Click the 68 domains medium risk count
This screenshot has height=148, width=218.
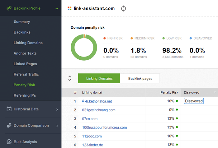pyautogui.click(x=139, y=57)
